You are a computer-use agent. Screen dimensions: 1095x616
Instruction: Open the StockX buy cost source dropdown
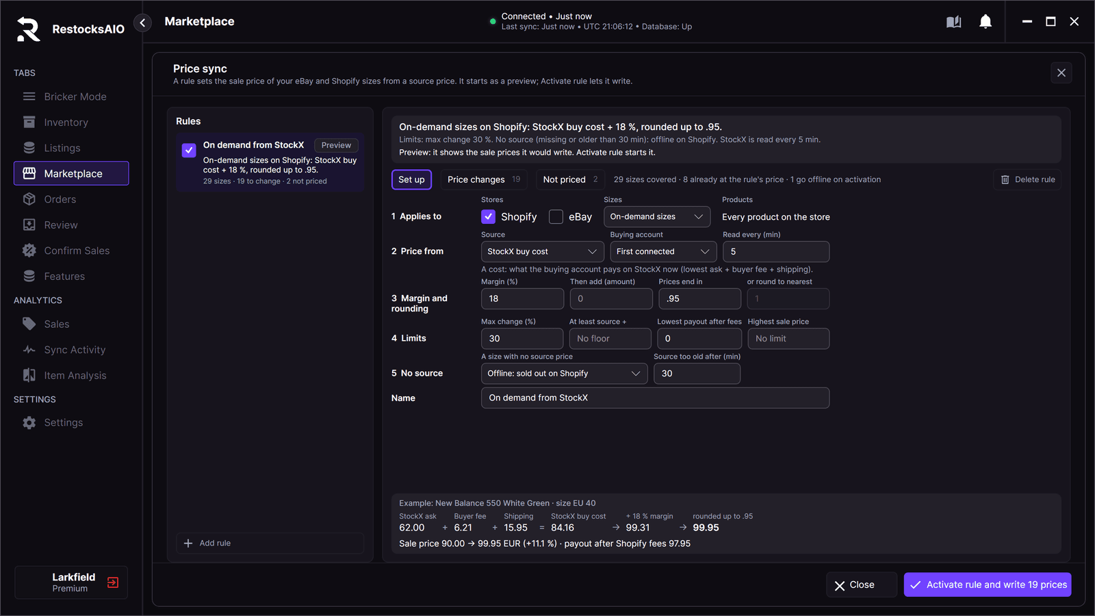(x=542, y=252)
